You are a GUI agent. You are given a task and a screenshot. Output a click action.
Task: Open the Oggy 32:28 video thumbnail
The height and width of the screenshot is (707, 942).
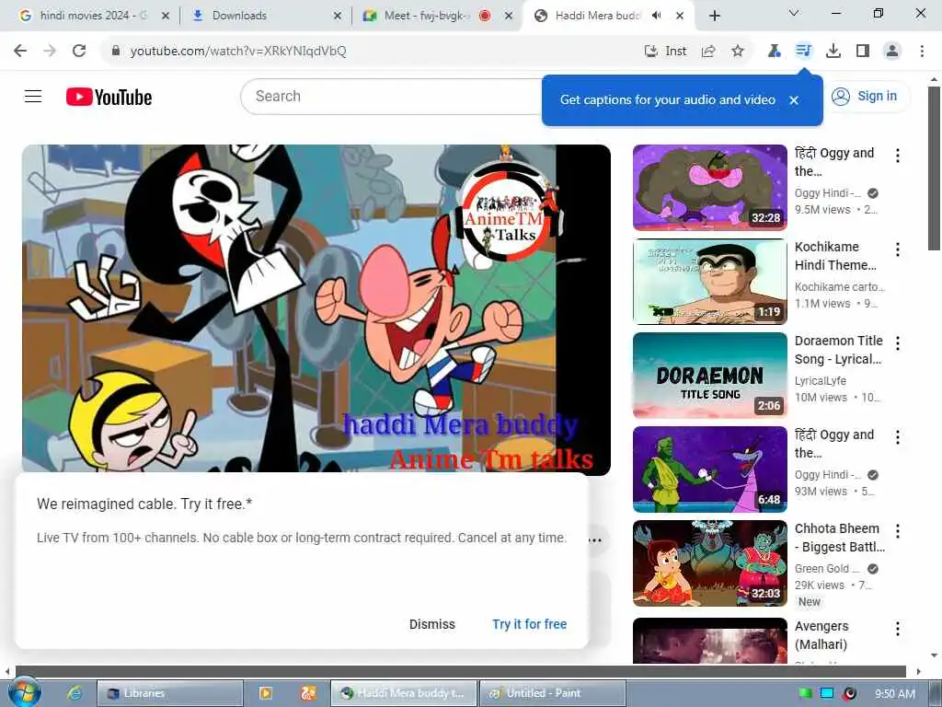pos(709,188)
